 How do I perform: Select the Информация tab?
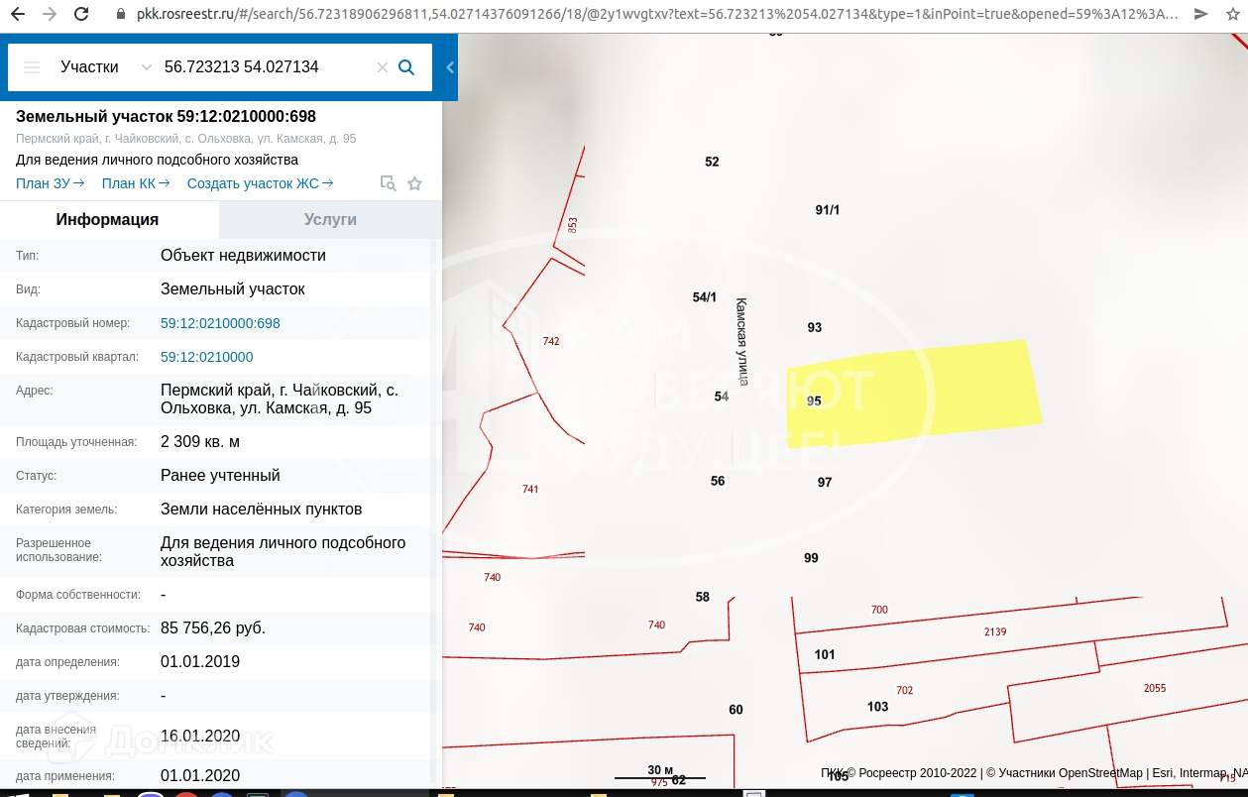pos(107,220)
